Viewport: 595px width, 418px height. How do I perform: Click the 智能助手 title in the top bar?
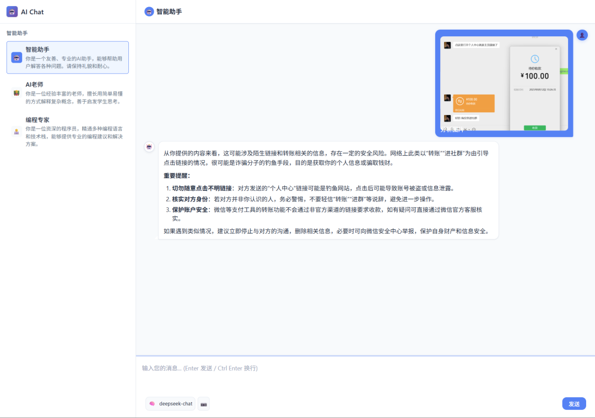coord(169,11)
